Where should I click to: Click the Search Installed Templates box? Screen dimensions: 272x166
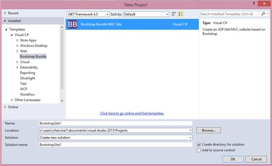point(230,14)
